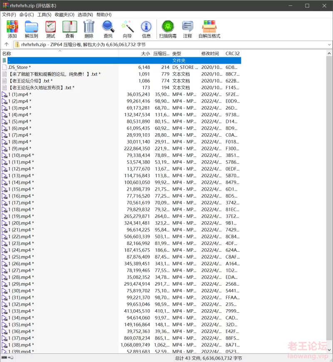Select the 【老王论坛介绍】.txt file icon
Image resolution: width=333 pixels, height=362 pixels.
[x=5, y=81]
